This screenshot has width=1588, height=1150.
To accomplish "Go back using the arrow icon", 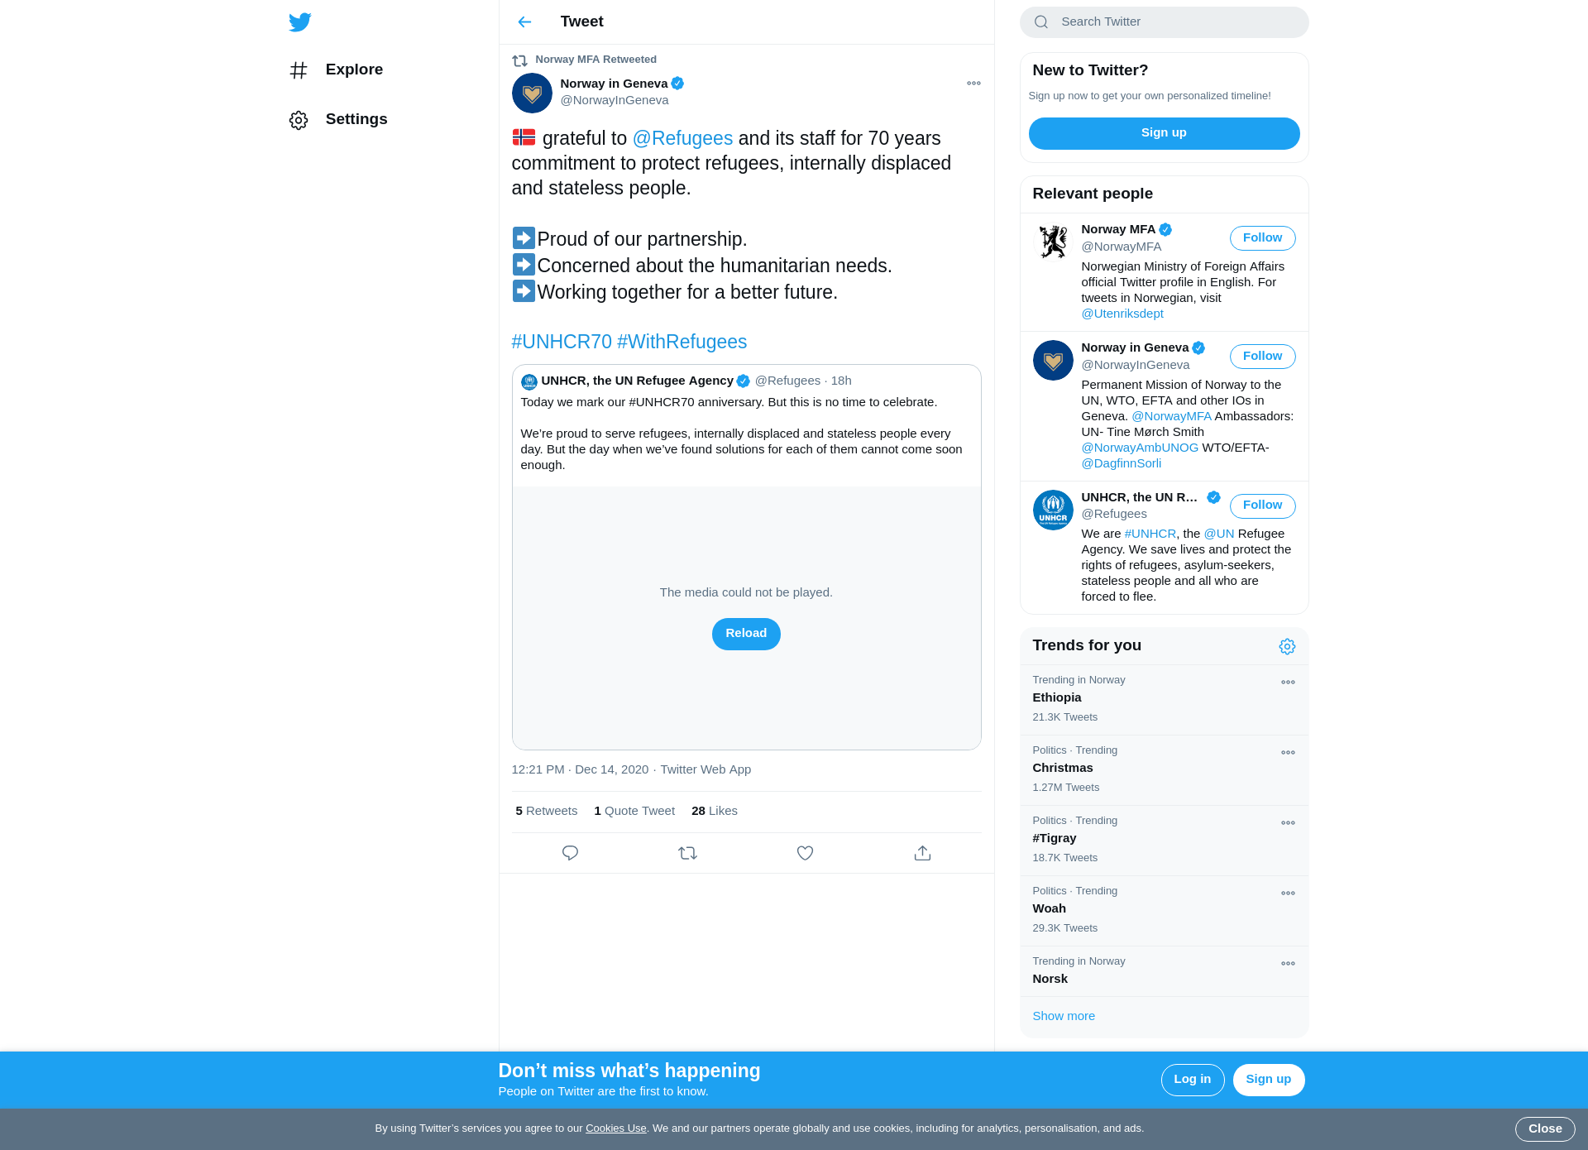I will 524,22.
